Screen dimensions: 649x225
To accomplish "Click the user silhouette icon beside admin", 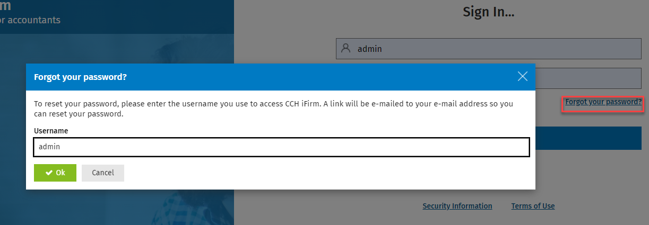I will [346, 48].
